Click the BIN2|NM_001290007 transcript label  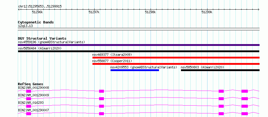tap(33, 110)
